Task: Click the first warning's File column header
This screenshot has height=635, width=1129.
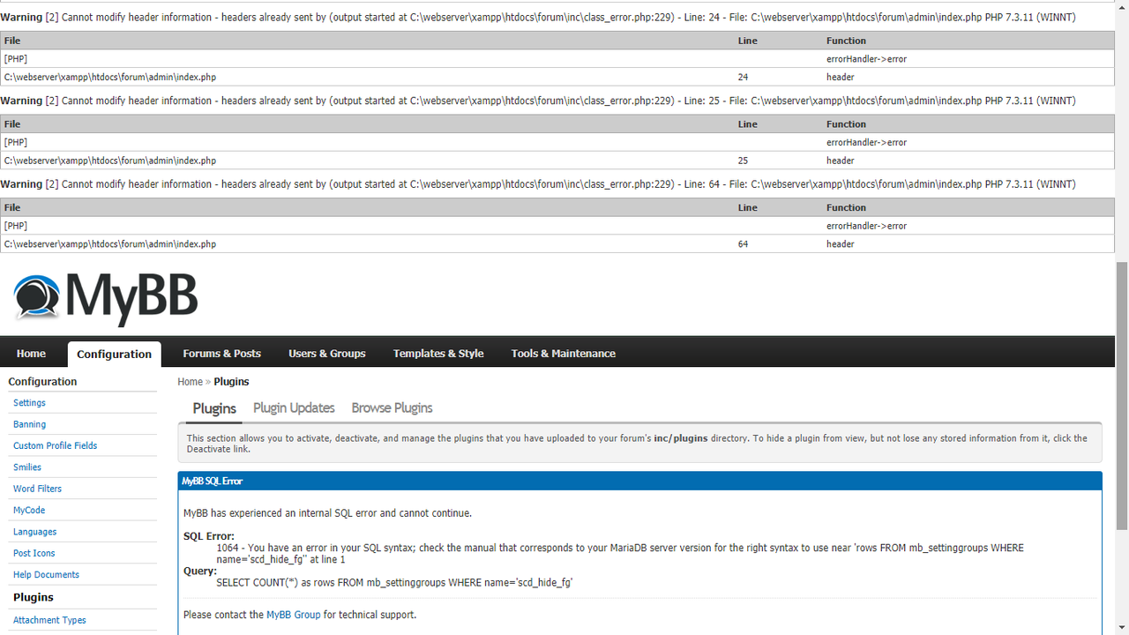Action: click(12, 41)
